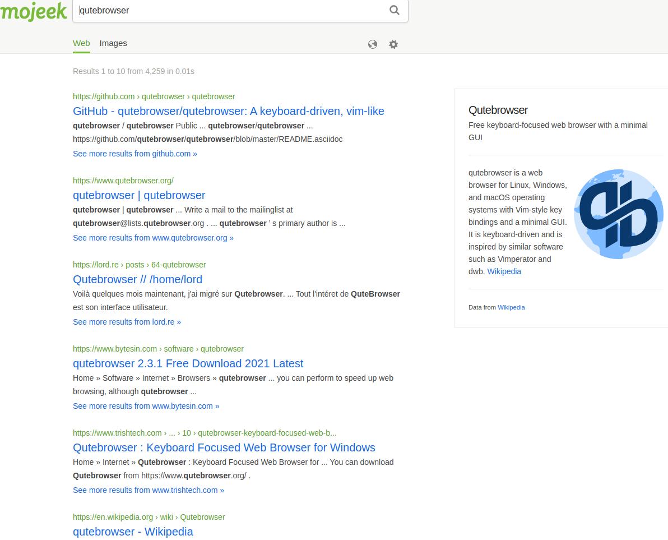Image resolution: width=668 pixels, height=540 pixels.
Task: Click the qutebrowser logo image
Action: click(618, 214)
